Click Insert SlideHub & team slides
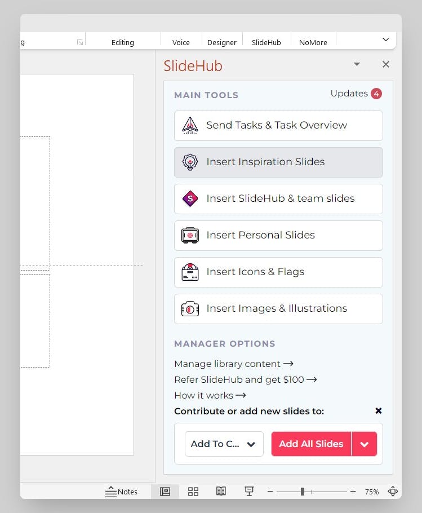422x513 pixels. coord(278,199)
